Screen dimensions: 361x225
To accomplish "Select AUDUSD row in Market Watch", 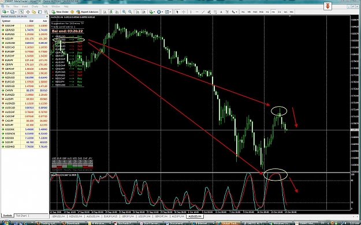I will (25, 43).
